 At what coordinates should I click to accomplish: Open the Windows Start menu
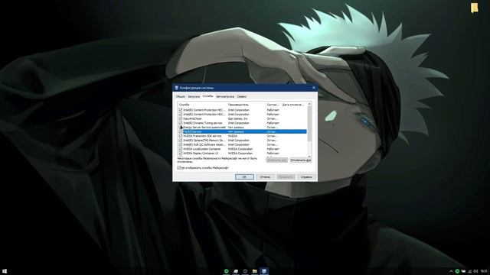(x=5, y=271)
